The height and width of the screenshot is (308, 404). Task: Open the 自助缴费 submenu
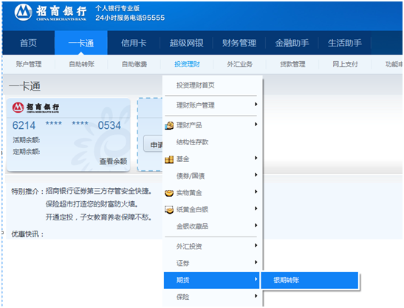134,64
